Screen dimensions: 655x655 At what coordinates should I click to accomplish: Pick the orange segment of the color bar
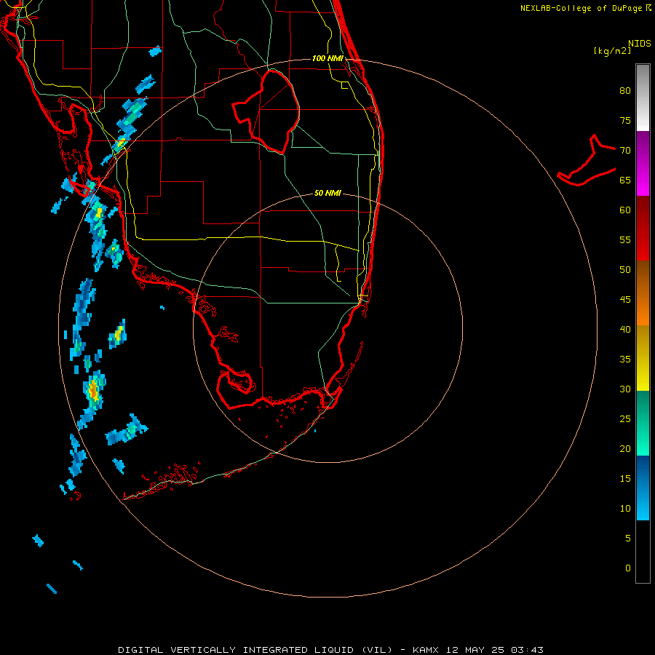pos(643,309)
